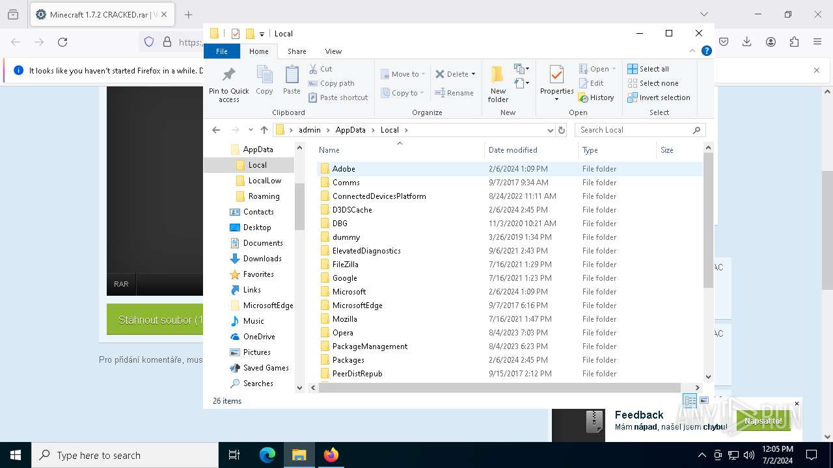Click Copy path in Clipboard group
This screenshot has width=833, height=468.
point(331,83)
